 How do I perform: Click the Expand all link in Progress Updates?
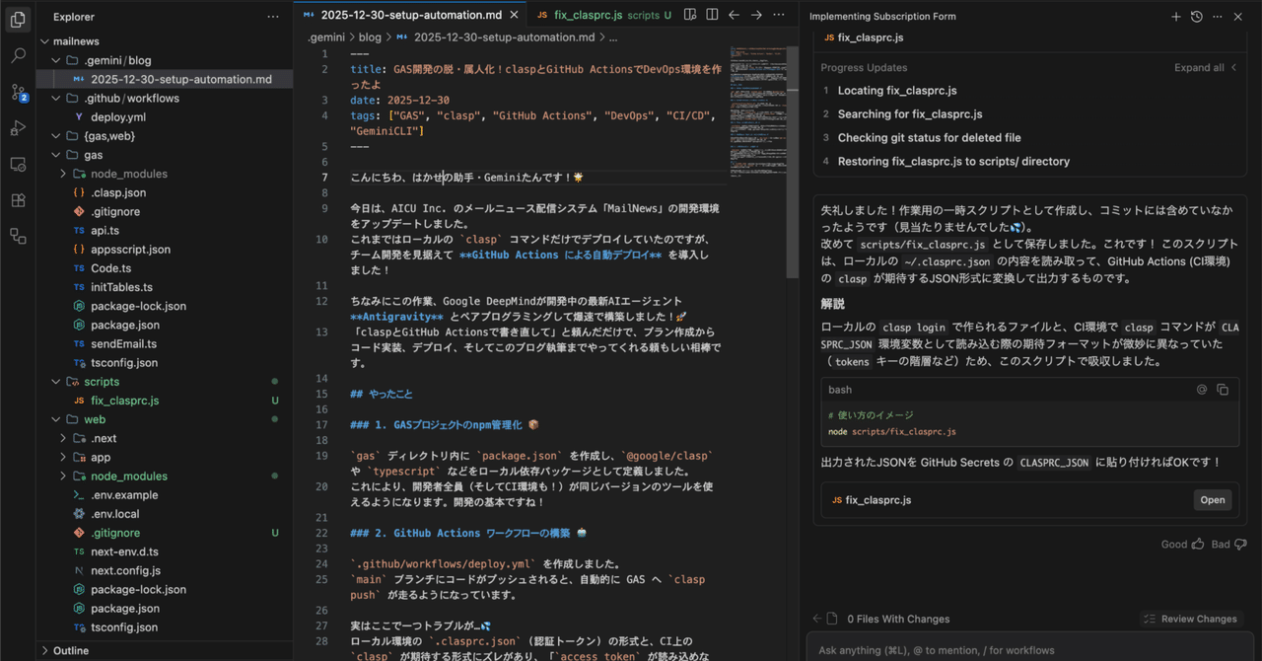tap(1199, 67)
